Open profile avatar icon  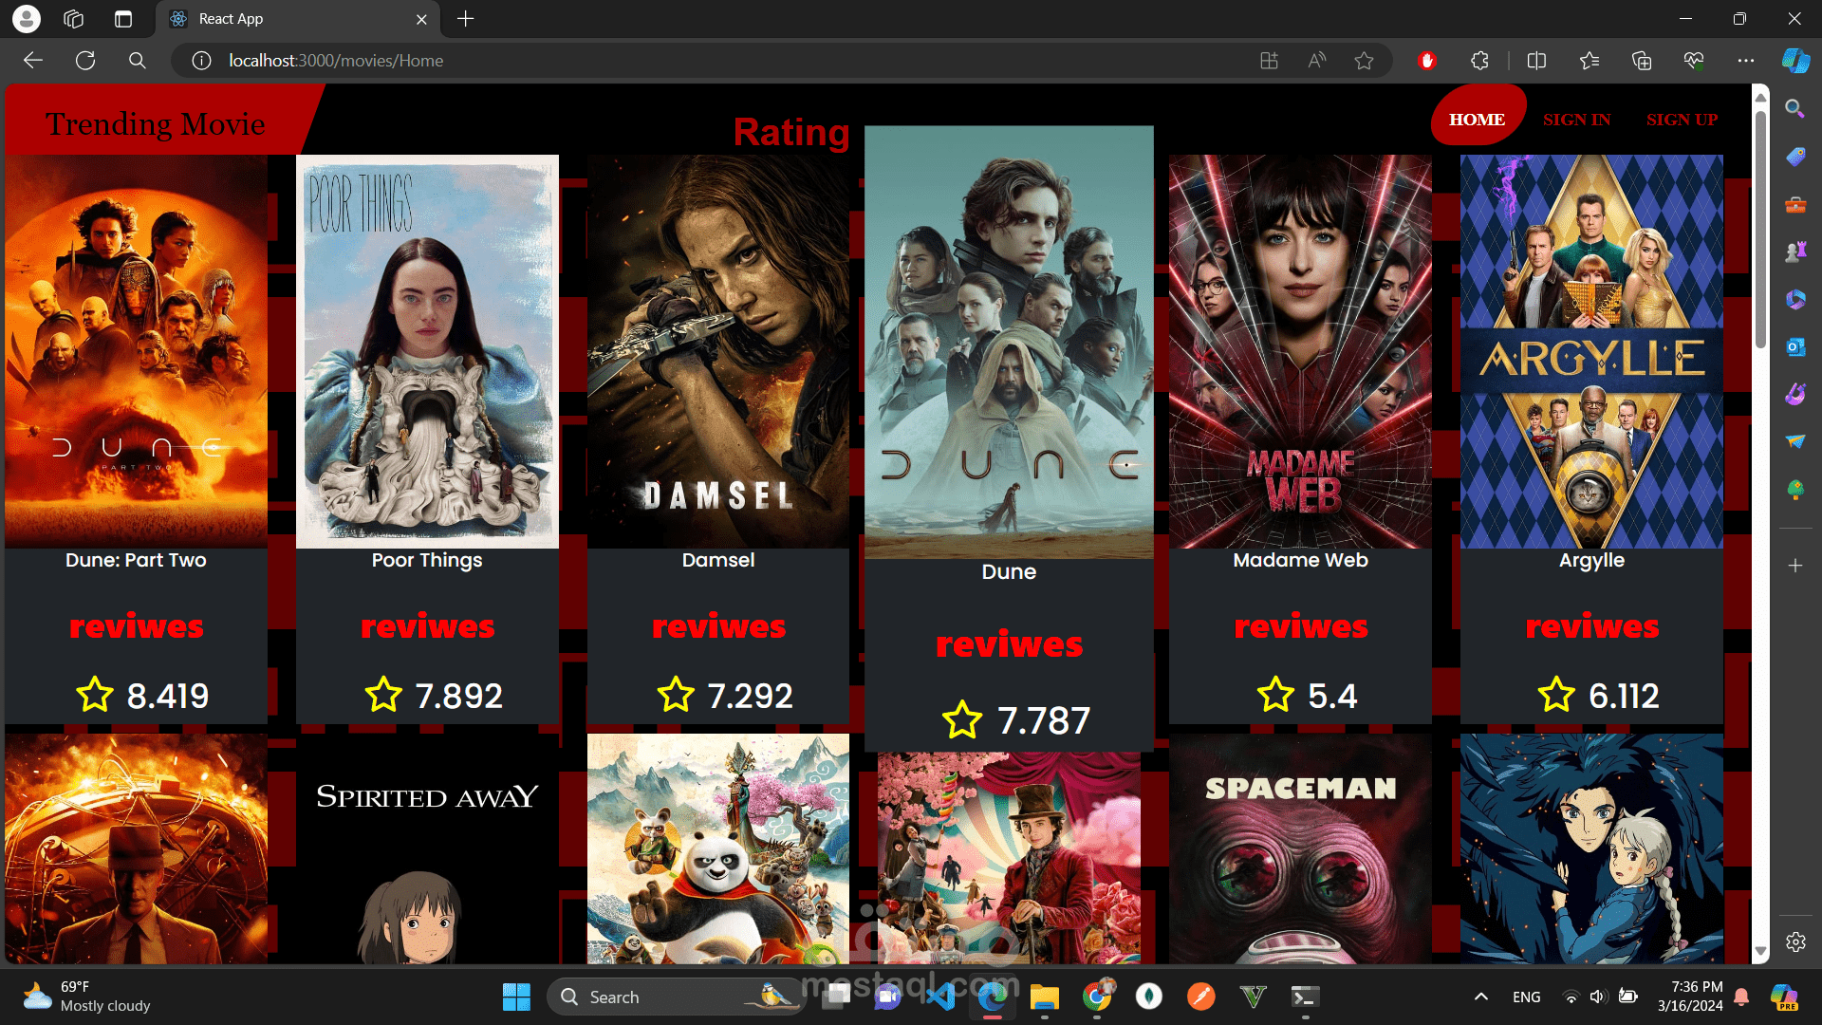click(27, 19)
